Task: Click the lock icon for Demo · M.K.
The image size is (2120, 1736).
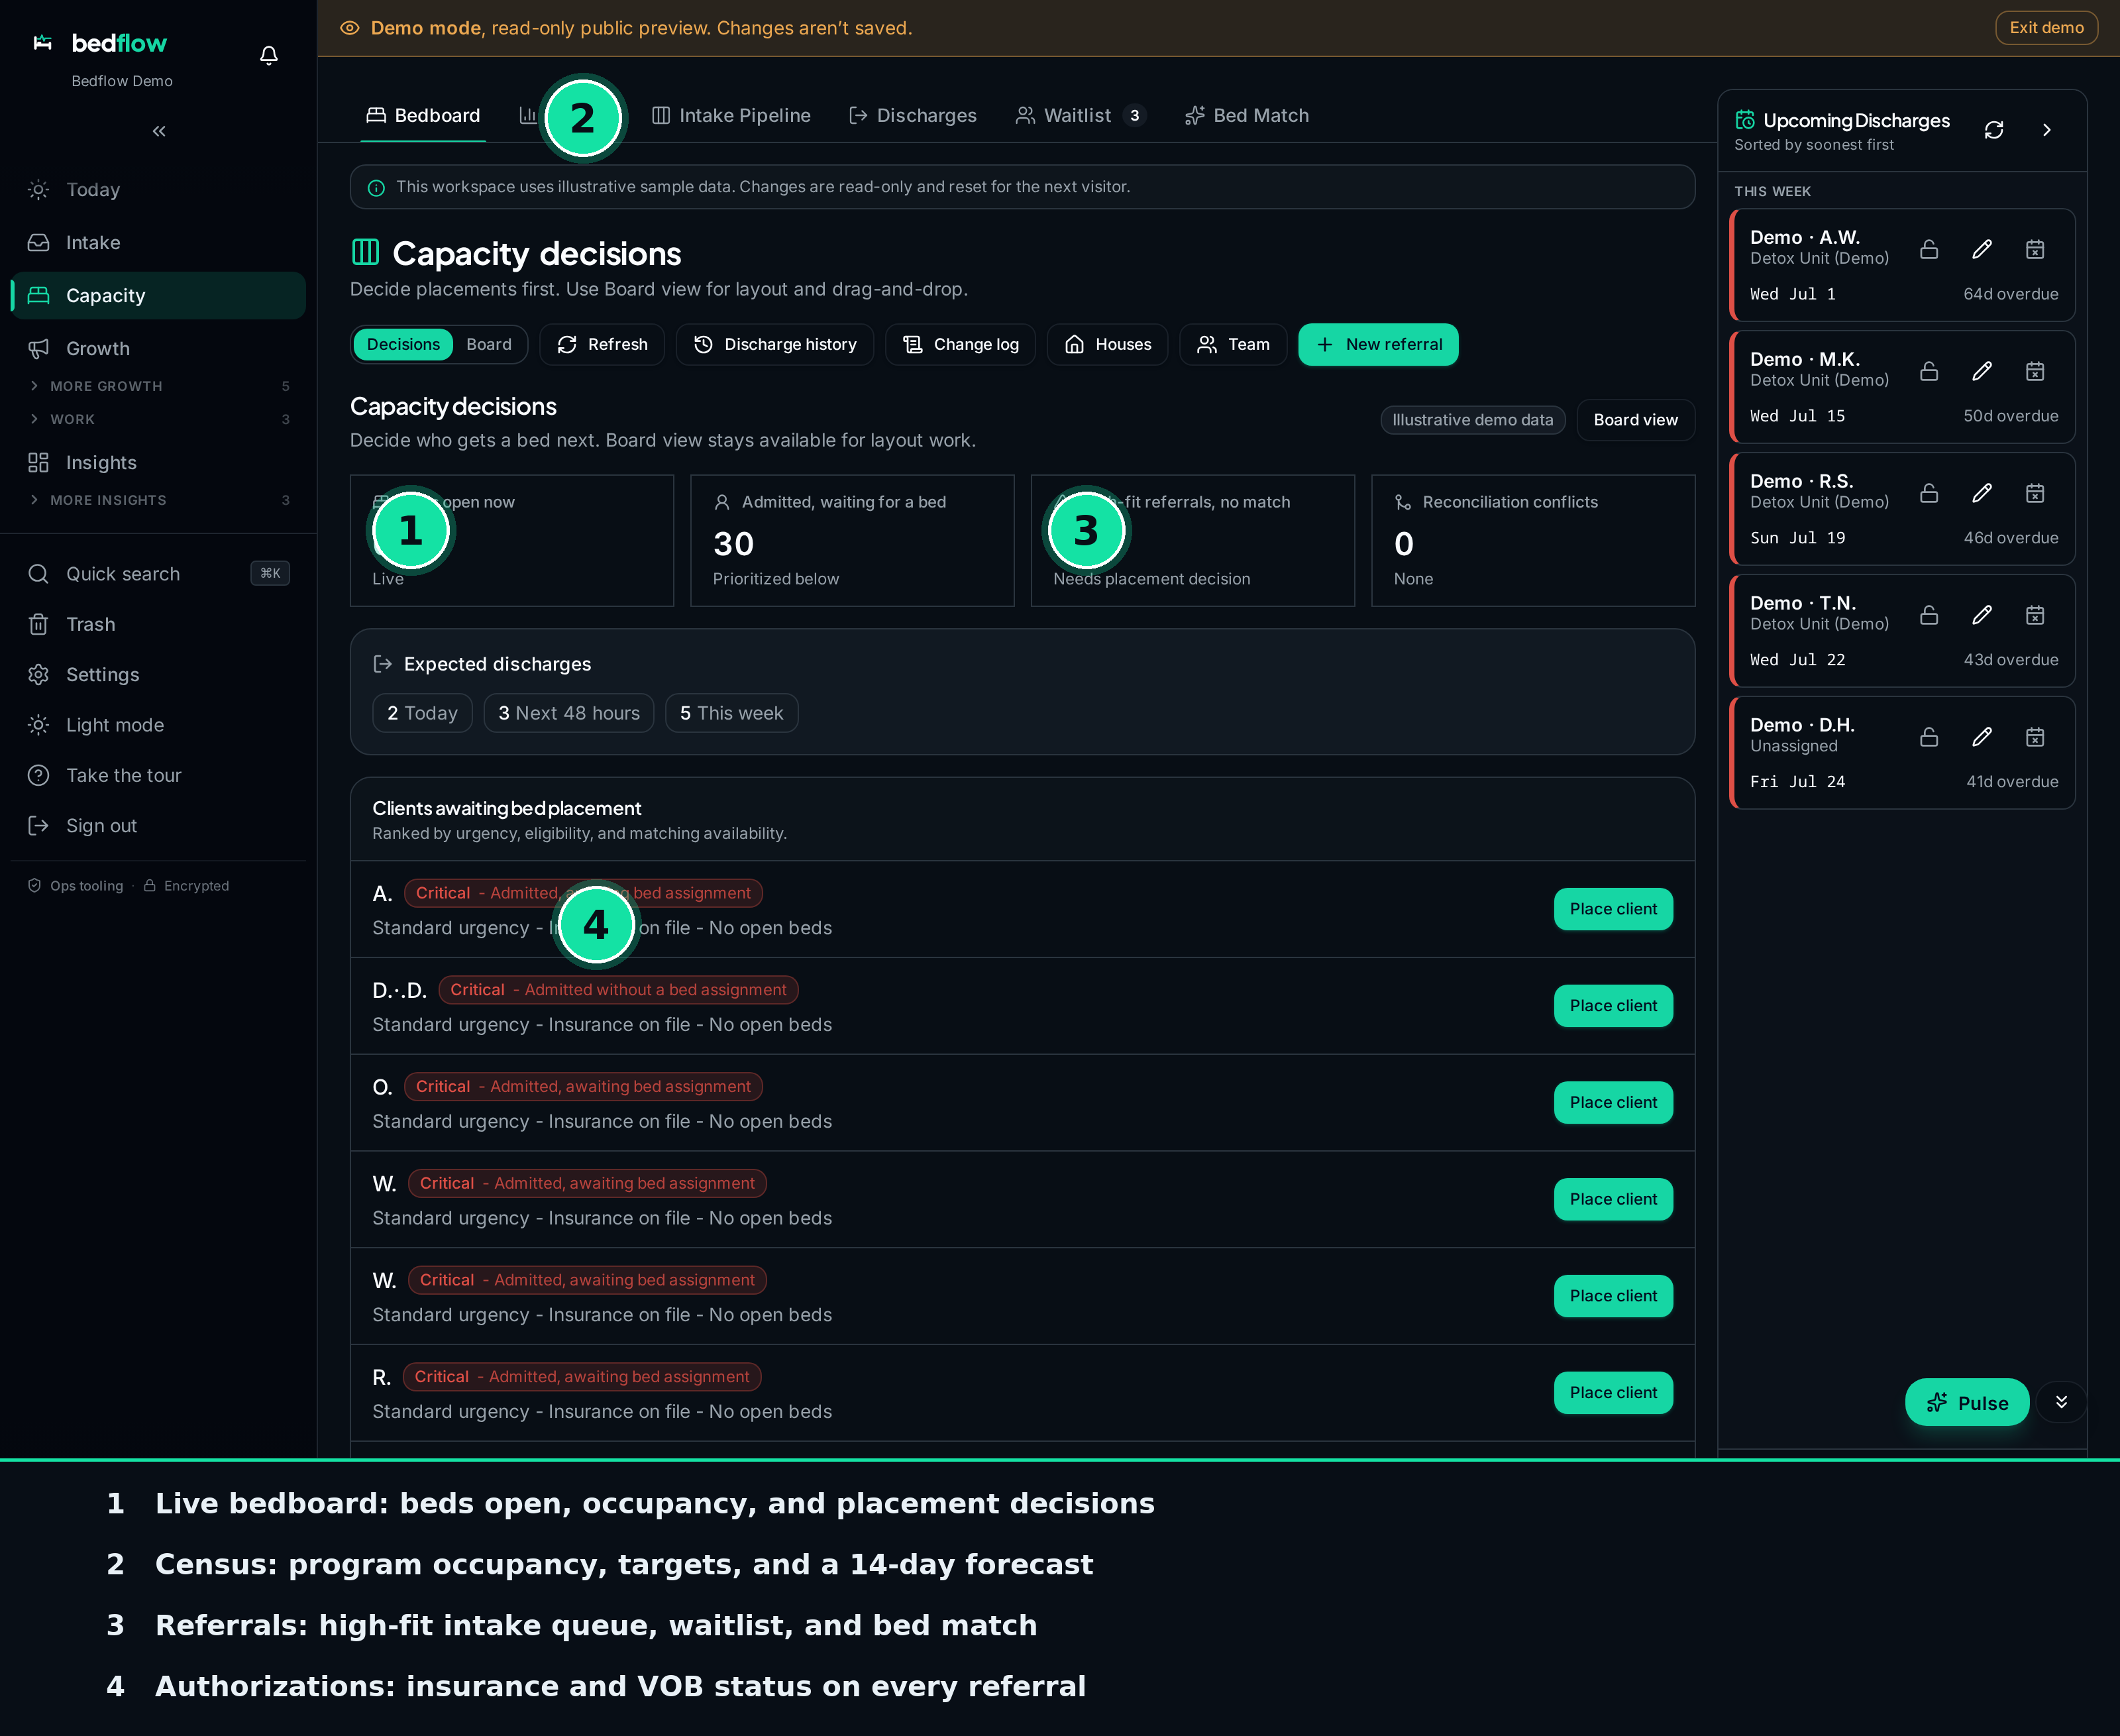Action: [1929, 371]
